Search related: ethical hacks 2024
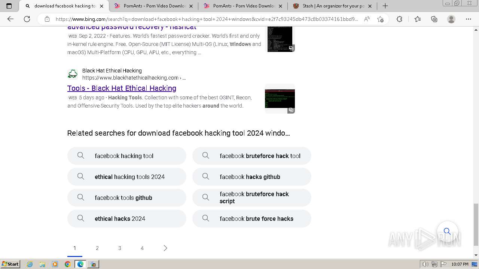 (127, 219)
